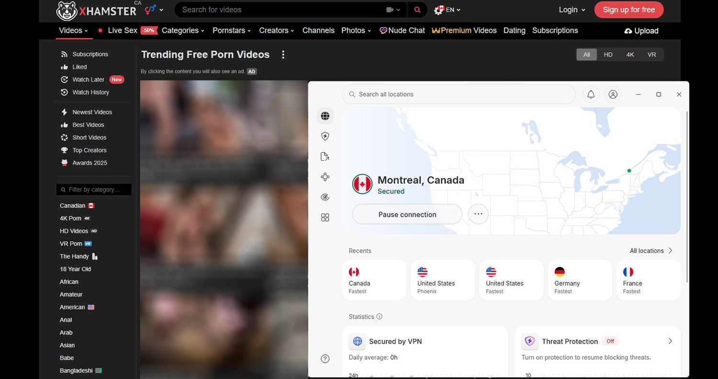This screenshot has height=379, width=718.
Task: Select the 4K quality filter
Action: [x=630, y=55]
